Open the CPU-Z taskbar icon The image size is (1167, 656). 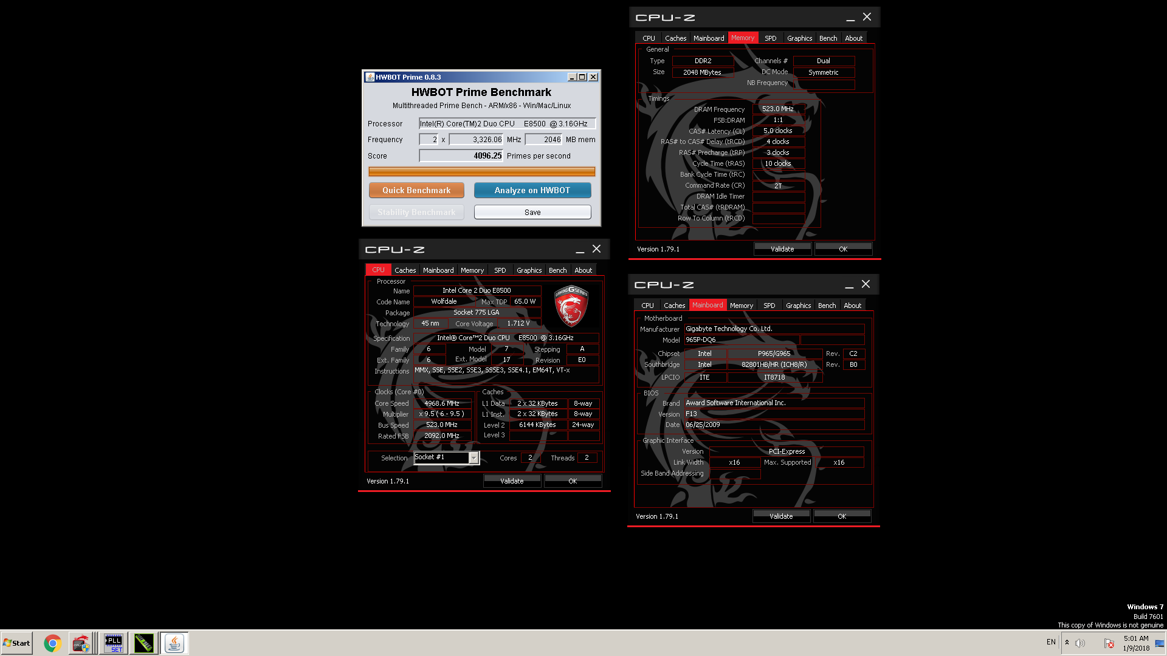(81, 643)
